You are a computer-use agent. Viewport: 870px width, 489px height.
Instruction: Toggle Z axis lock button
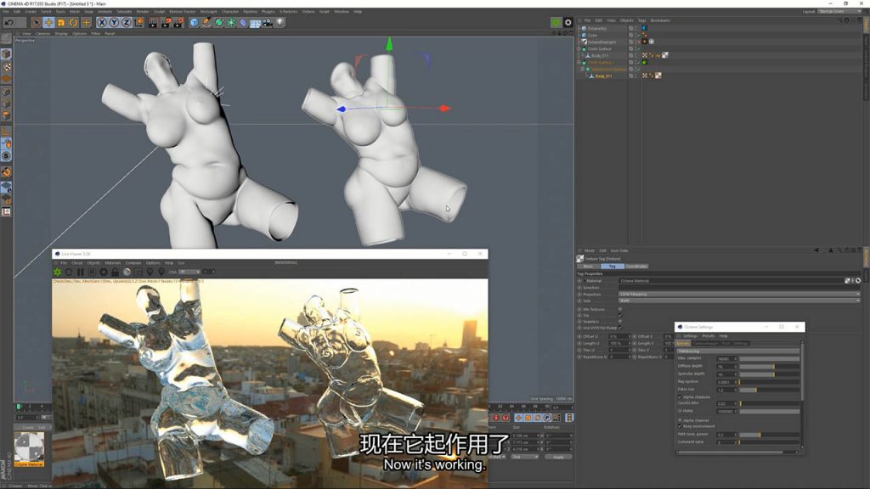[126, 23]
